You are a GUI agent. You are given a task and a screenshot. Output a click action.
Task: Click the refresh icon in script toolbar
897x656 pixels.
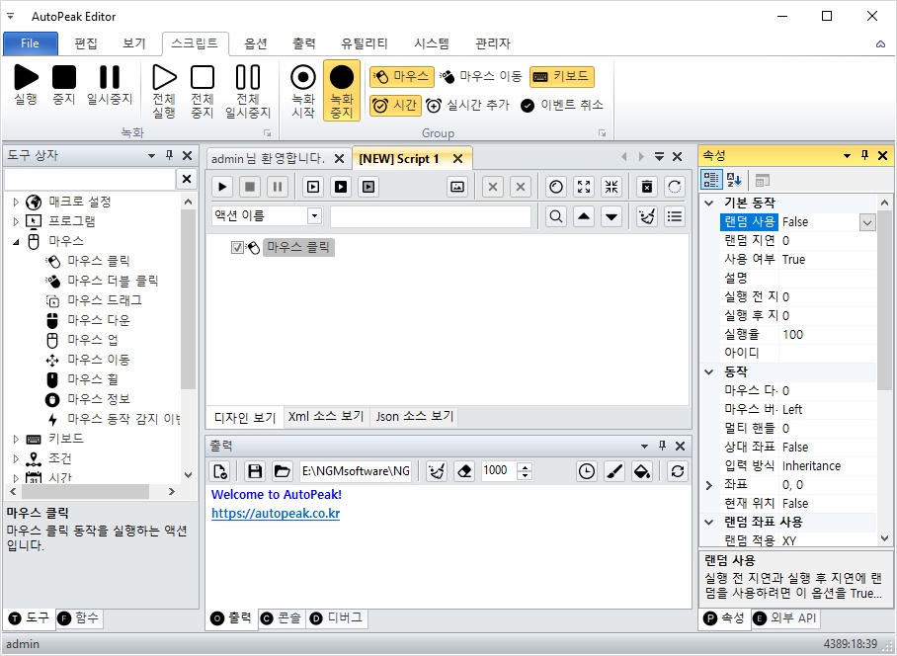click(x=675, y=187)
